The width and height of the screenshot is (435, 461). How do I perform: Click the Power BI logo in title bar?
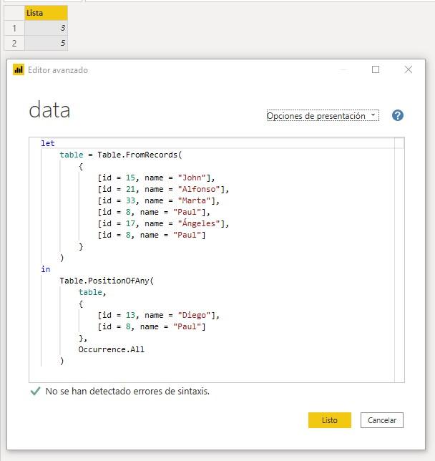click(x=19, y=70)
